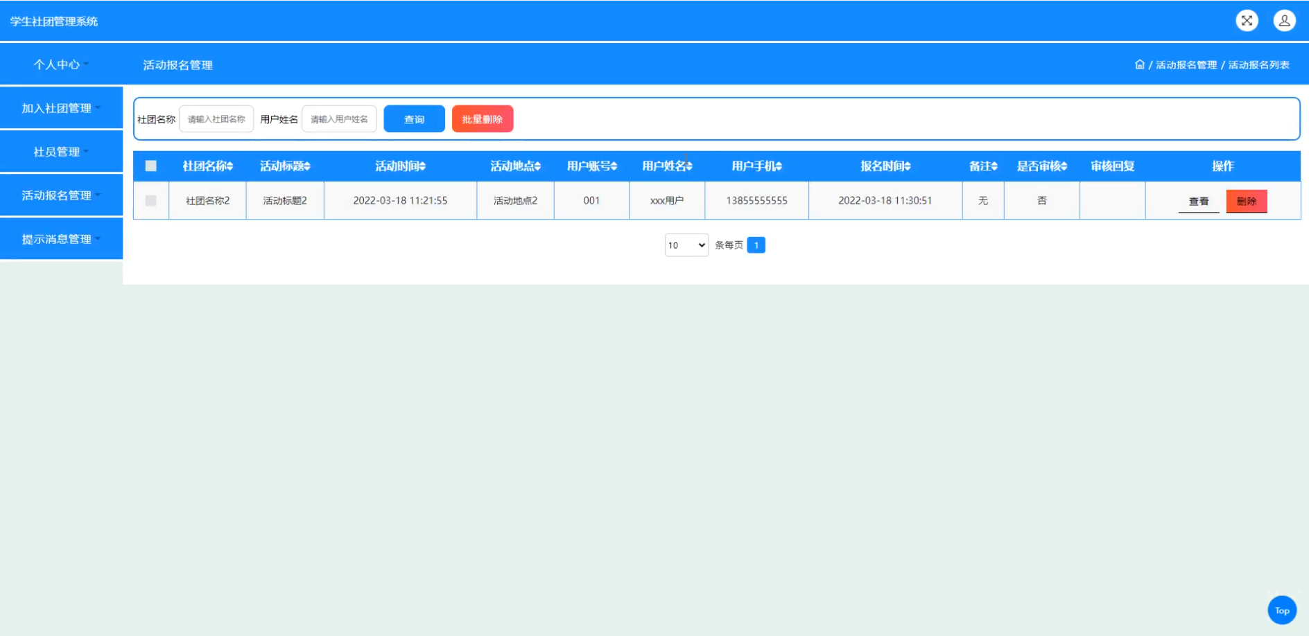Viewport: 1309px width, 636px height.
Task: Sort table by 活动时间 column
Action: tap(400, 166)
